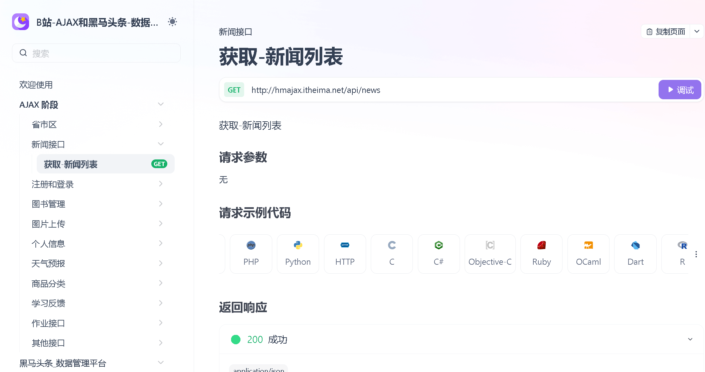705x372 pixels.
Task: Click the green 200 status dot
Action: pyautogui.click(x=236, y=340)
